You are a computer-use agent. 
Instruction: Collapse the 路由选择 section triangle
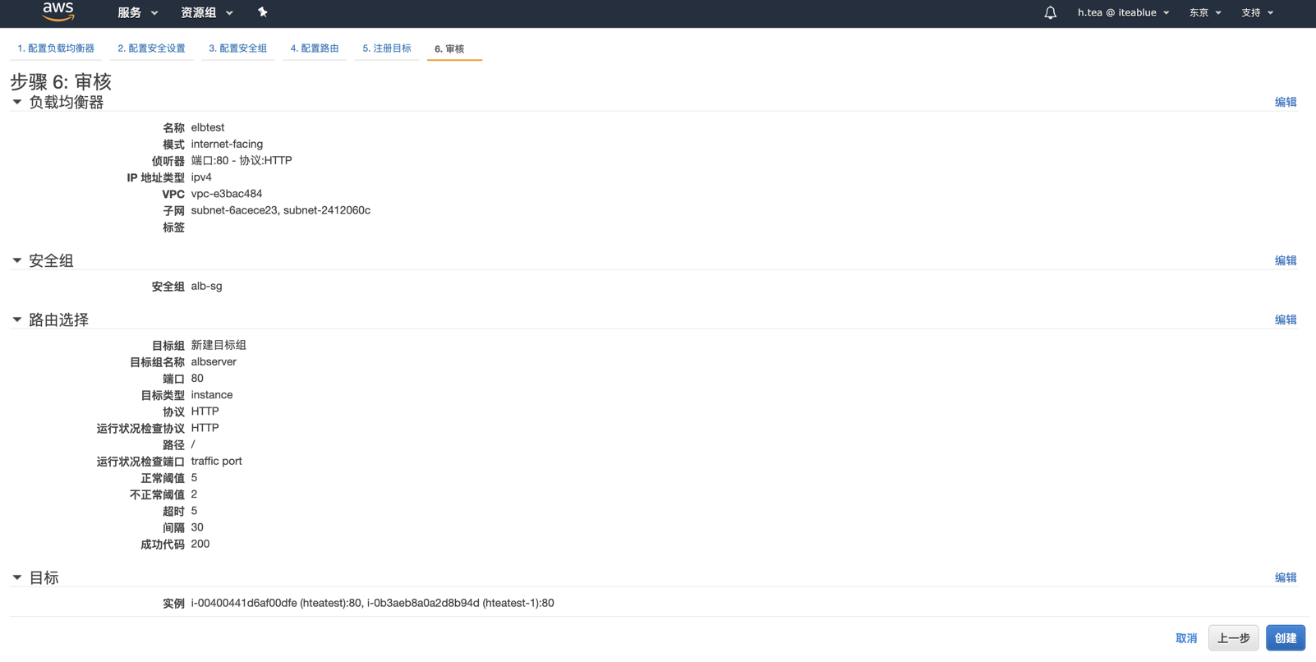tap(17, 320)
